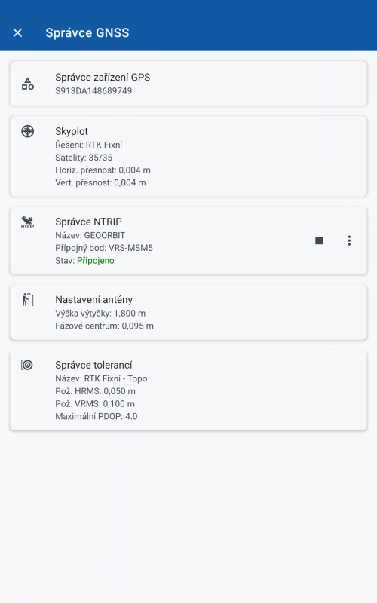Open the Skyplot card
This screenshot has width=377, height=603.
pyautogui.click(x=188, y=157)
